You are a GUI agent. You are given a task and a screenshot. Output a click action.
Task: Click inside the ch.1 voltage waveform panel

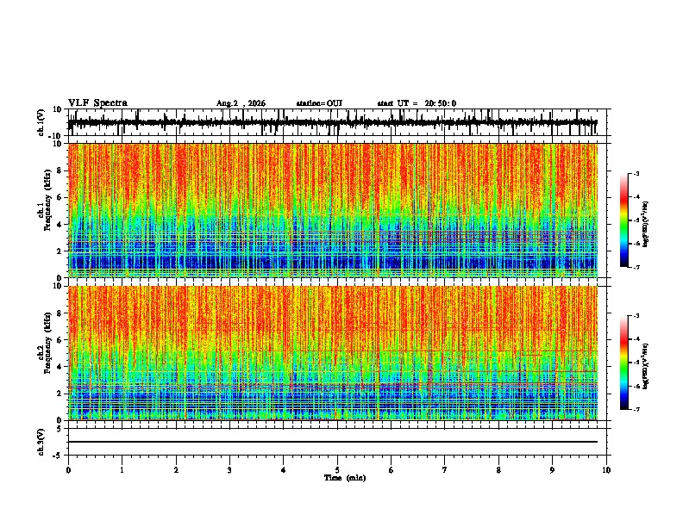(x=337, y=122)
